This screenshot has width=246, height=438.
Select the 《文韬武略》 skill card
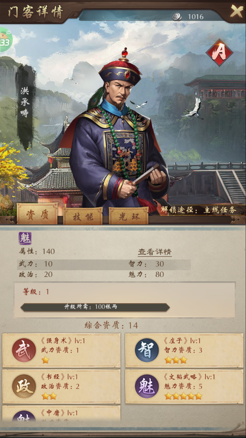[x=184, y=387]
